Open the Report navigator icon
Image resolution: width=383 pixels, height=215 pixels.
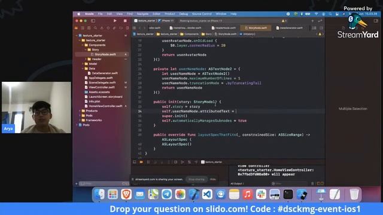point(127,28)
